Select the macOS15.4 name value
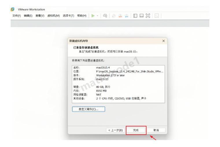Image resolution: width=220 pixels, height=147 pixels. (x=103, y=68)
